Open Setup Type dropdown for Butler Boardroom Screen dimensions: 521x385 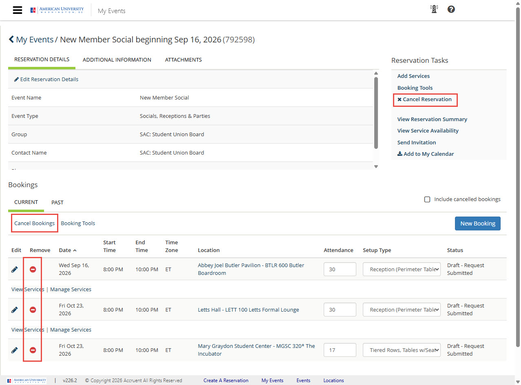coord(402,269)
